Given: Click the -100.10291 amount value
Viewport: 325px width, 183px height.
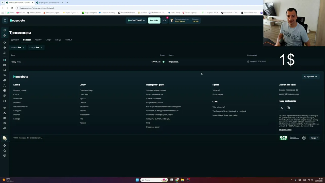Looking at the screenshot, I should (156, 62).
